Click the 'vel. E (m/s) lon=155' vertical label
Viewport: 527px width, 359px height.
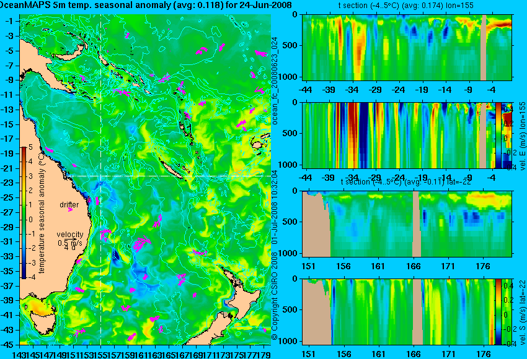pyautogui.click(x=523, y=136)
